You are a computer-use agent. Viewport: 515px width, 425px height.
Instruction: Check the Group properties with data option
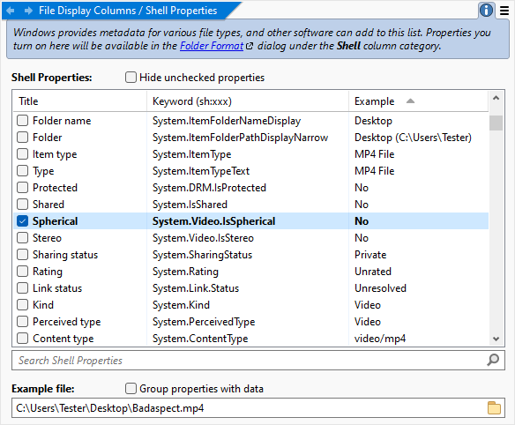click(x=131, y=389)
